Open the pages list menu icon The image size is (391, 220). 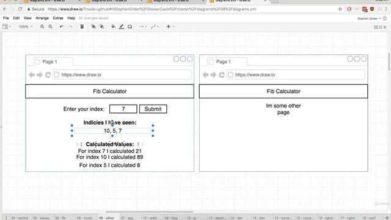(6, 218)
